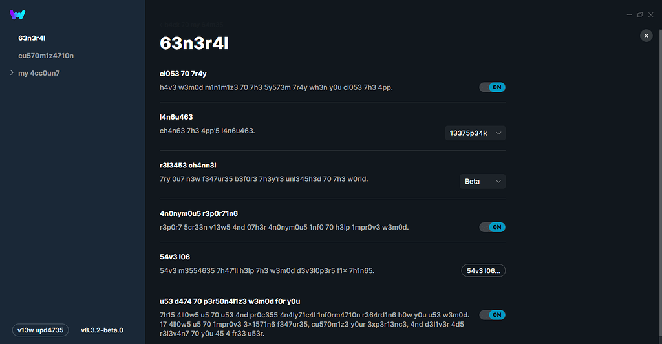Click the v8.3.2-beta.0 version label

[102, 330]
